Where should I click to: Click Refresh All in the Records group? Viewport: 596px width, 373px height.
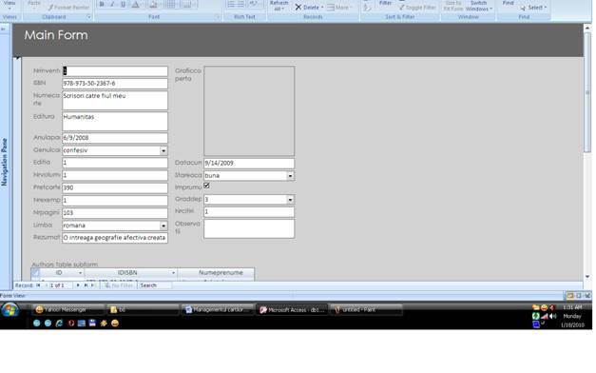[279, 6]
